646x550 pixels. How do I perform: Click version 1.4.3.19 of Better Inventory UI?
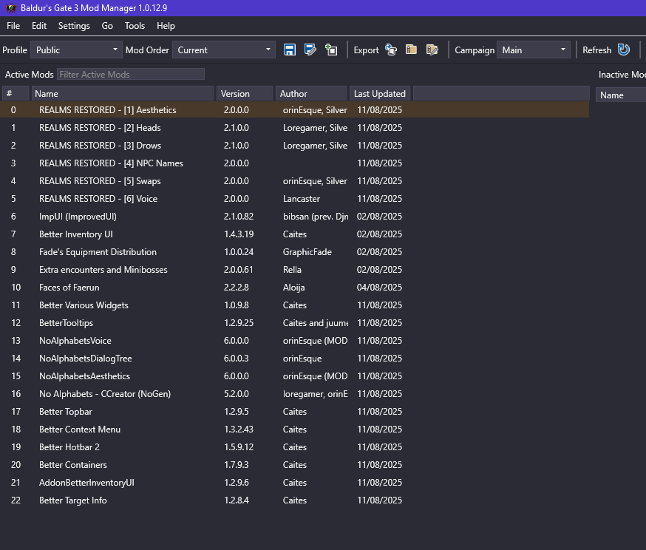239,234
